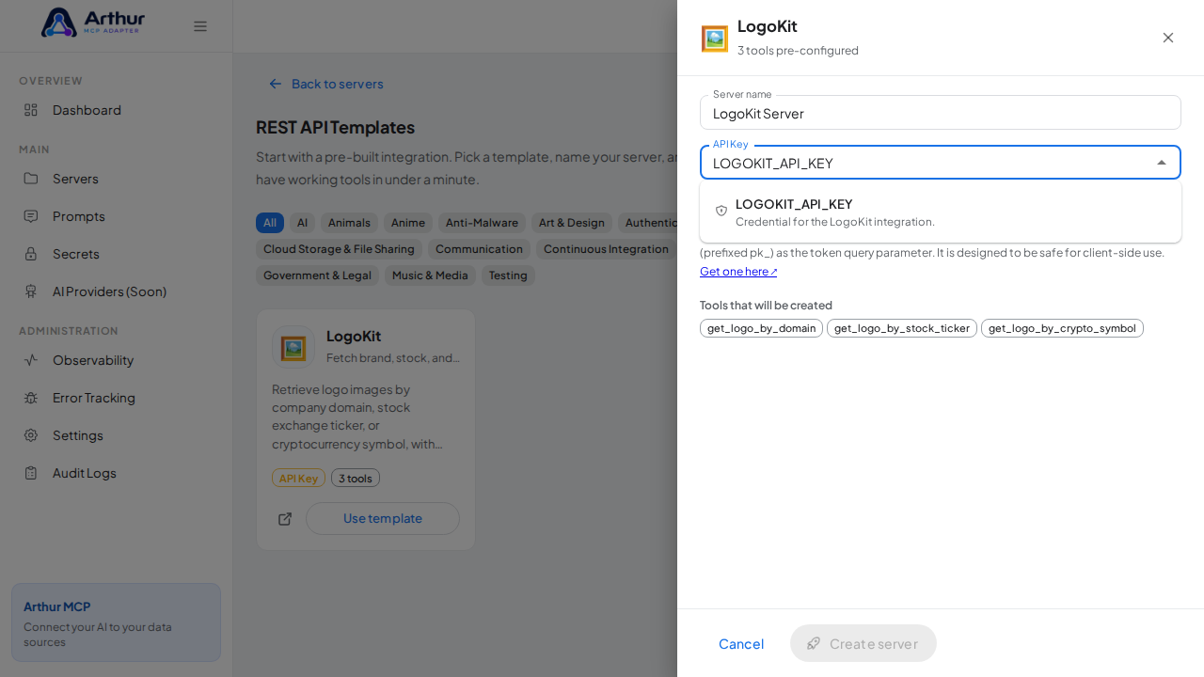Click the 3 tools badge on LogoKit card
The width and height of the screenshot is (1204, 677).
[356, 478]
